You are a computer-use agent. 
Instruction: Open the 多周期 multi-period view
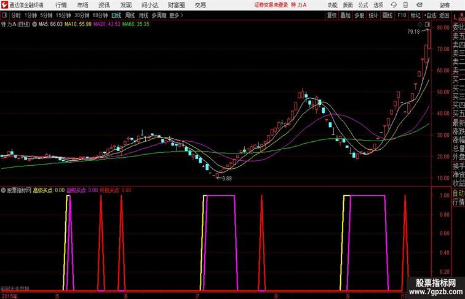pos(159,15)
